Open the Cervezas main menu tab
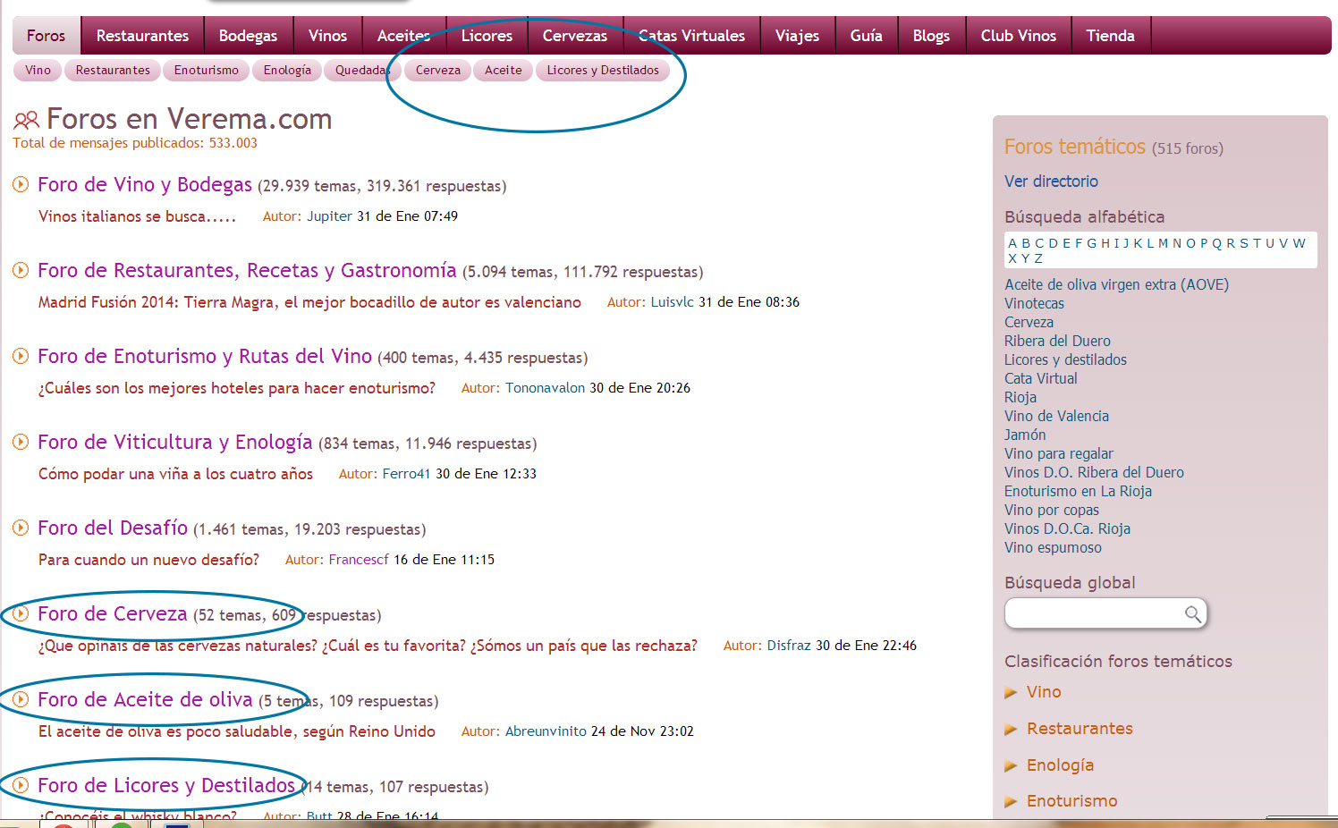Screen dimensions: 1338x828 coord(574,36)
